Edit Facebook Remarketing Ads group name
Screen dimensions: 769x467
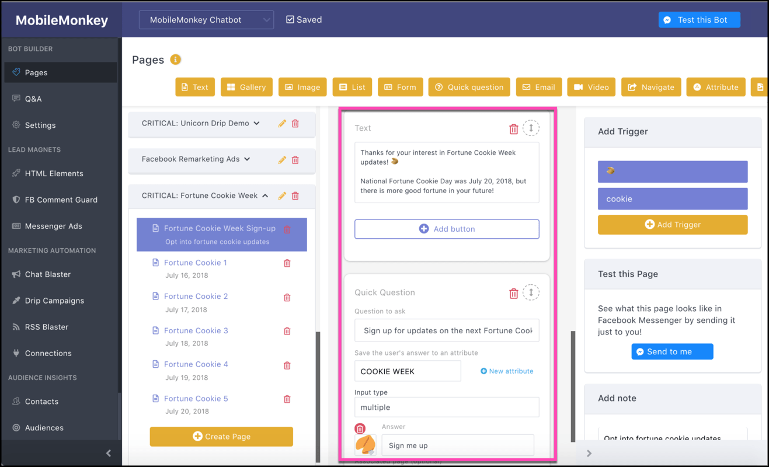coord(282,159)
